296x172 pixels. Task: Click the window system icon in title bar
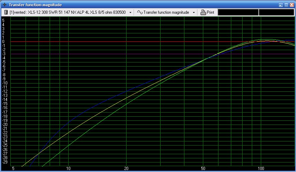click(5, 5)
